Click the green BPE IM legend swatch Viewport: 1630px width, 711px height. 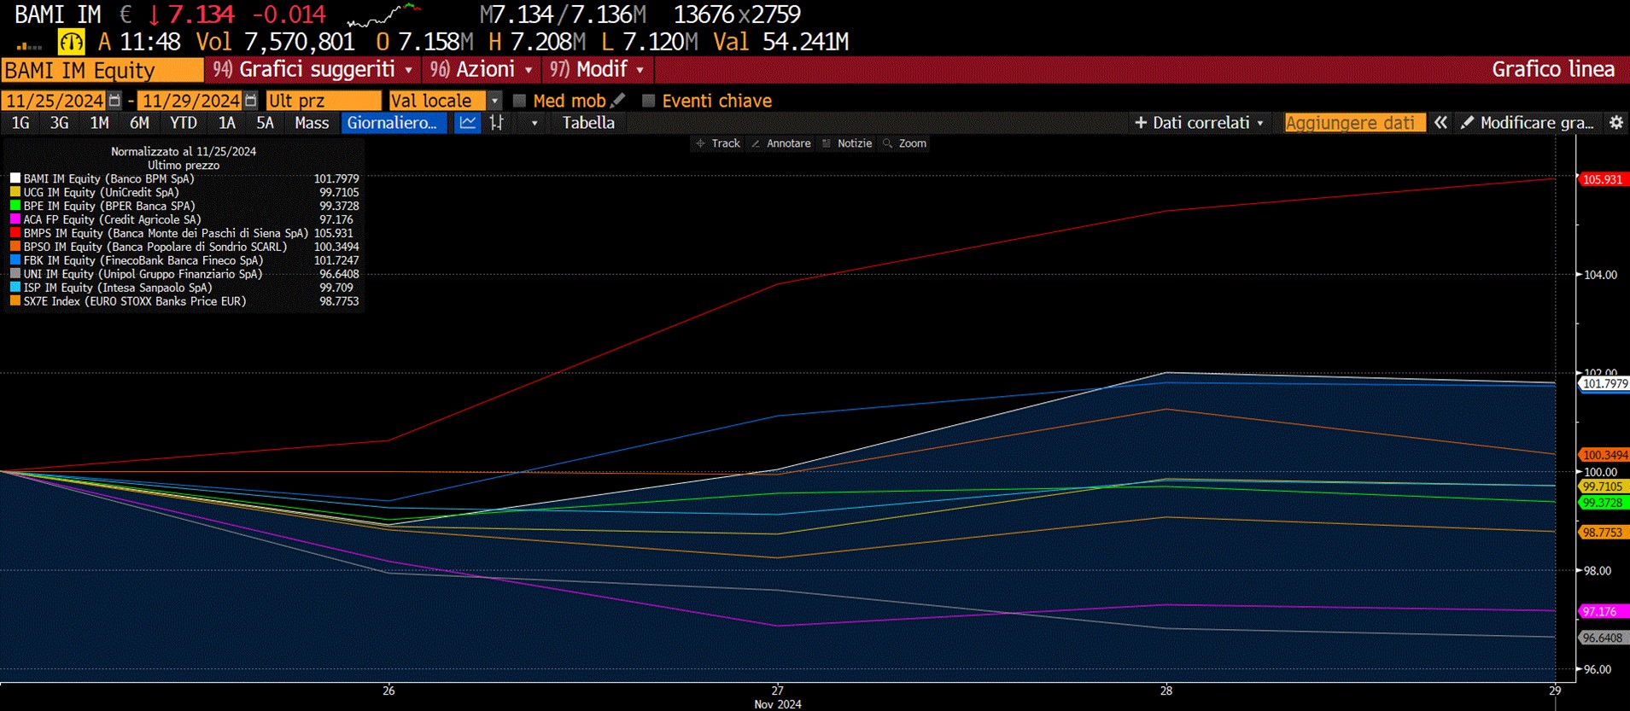pos(15,206)
